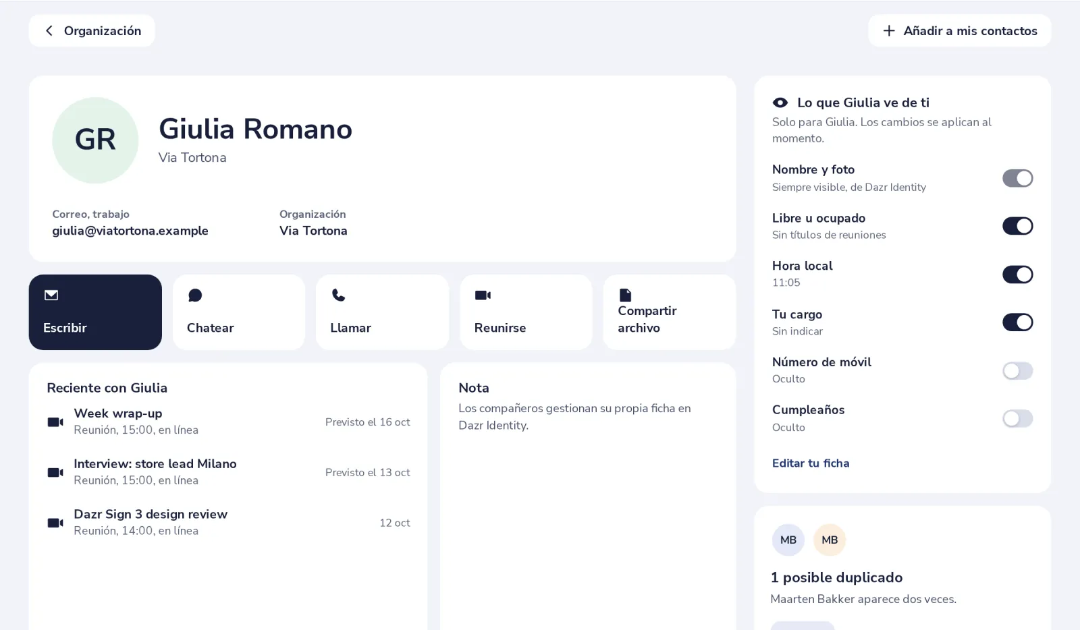Click the GR avatar circle
This screenshot has width=1080, height=630.
tap(95, 140)
